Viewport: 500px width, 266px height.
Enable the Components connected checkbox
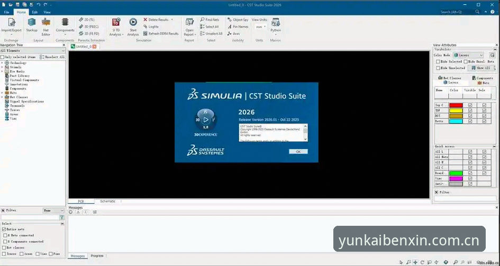tap(5, 242)
